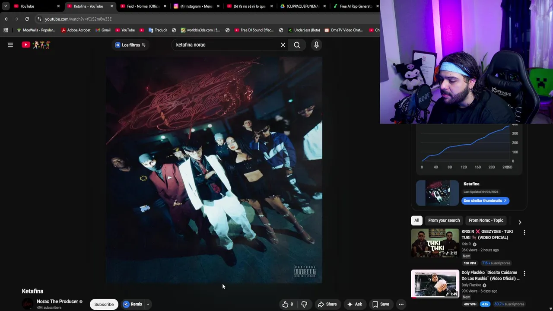
Task: Clear the search text with the X
Action: click(x=283, y=45)
